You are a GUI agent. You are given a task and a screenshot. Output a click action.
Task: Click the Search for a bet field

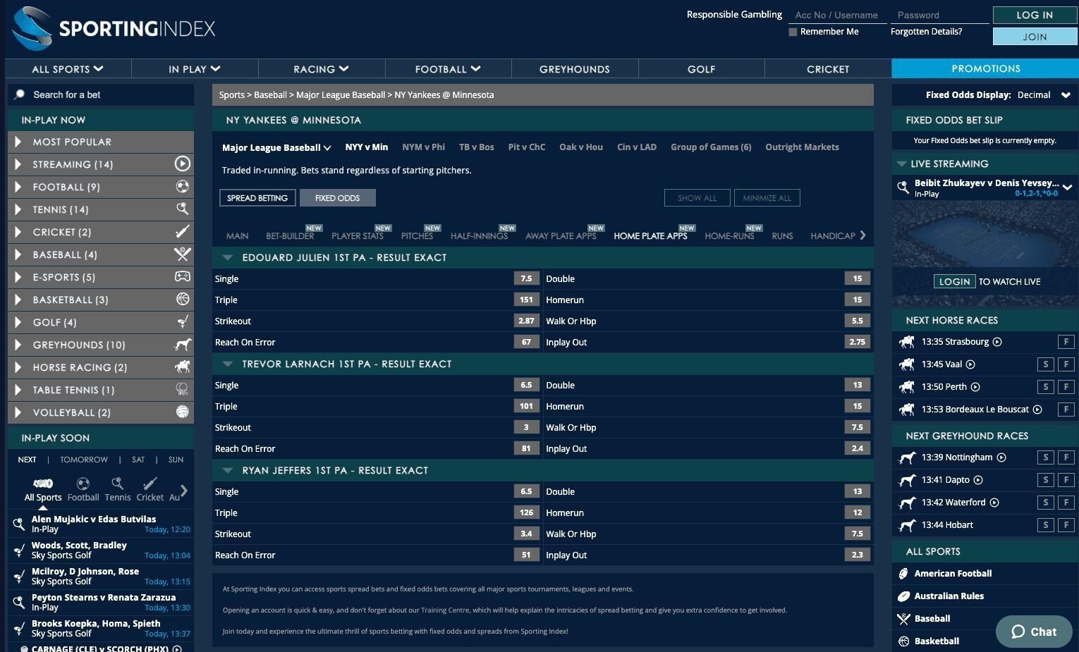(106, 94)
